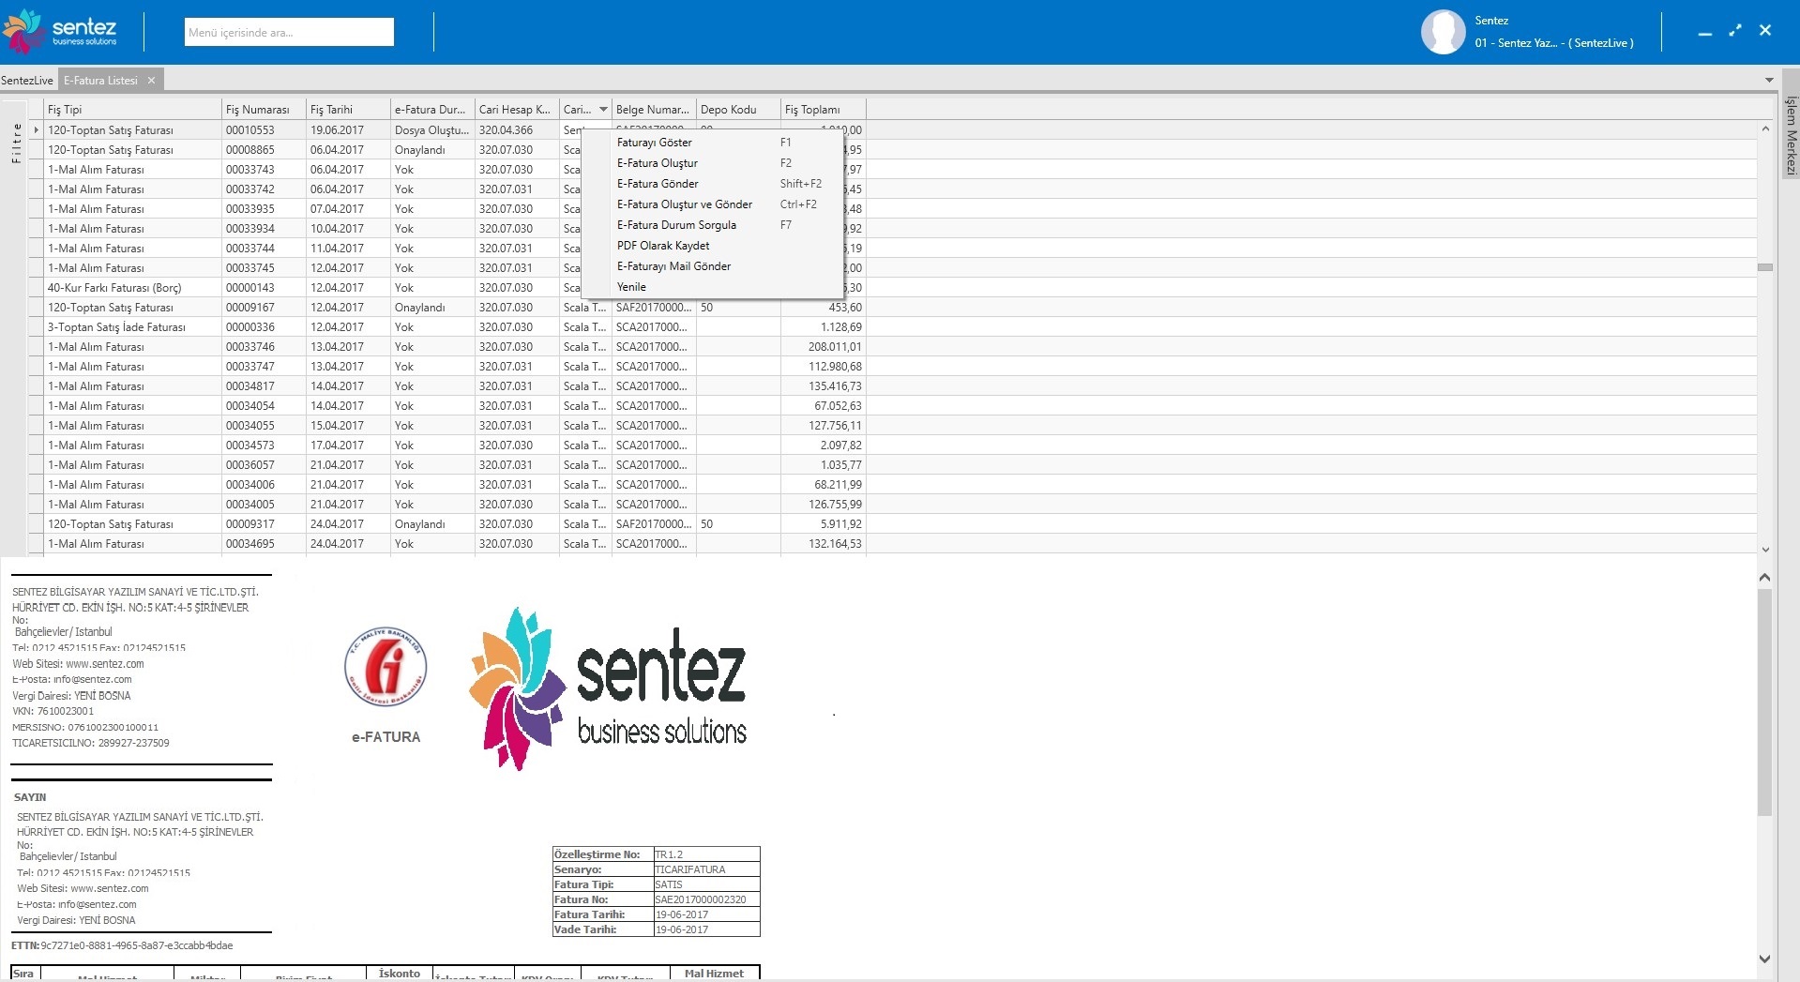
Task: Click grid scrollbar down arrow
Action: point(1765,550)
